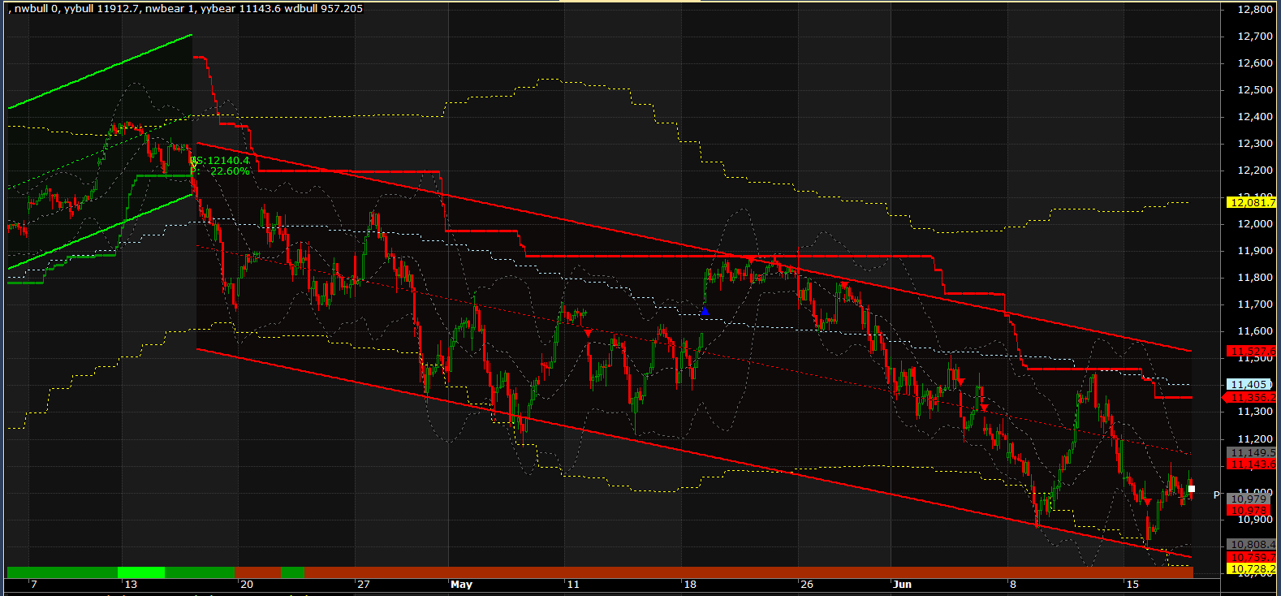Click the 12,800 price axis label
Screen dimensions: 1281x596
coord(1255,10)
